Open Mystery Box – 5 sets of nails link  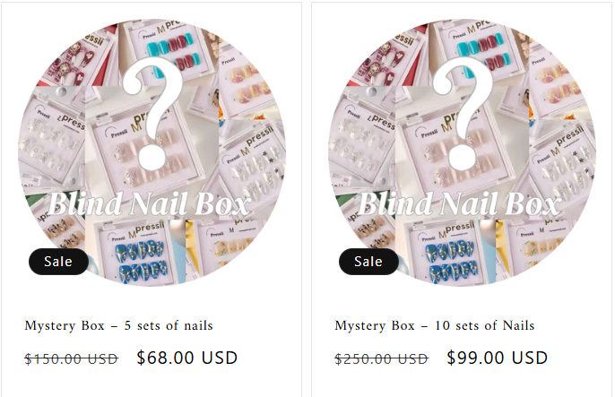(x=118, y=325)
